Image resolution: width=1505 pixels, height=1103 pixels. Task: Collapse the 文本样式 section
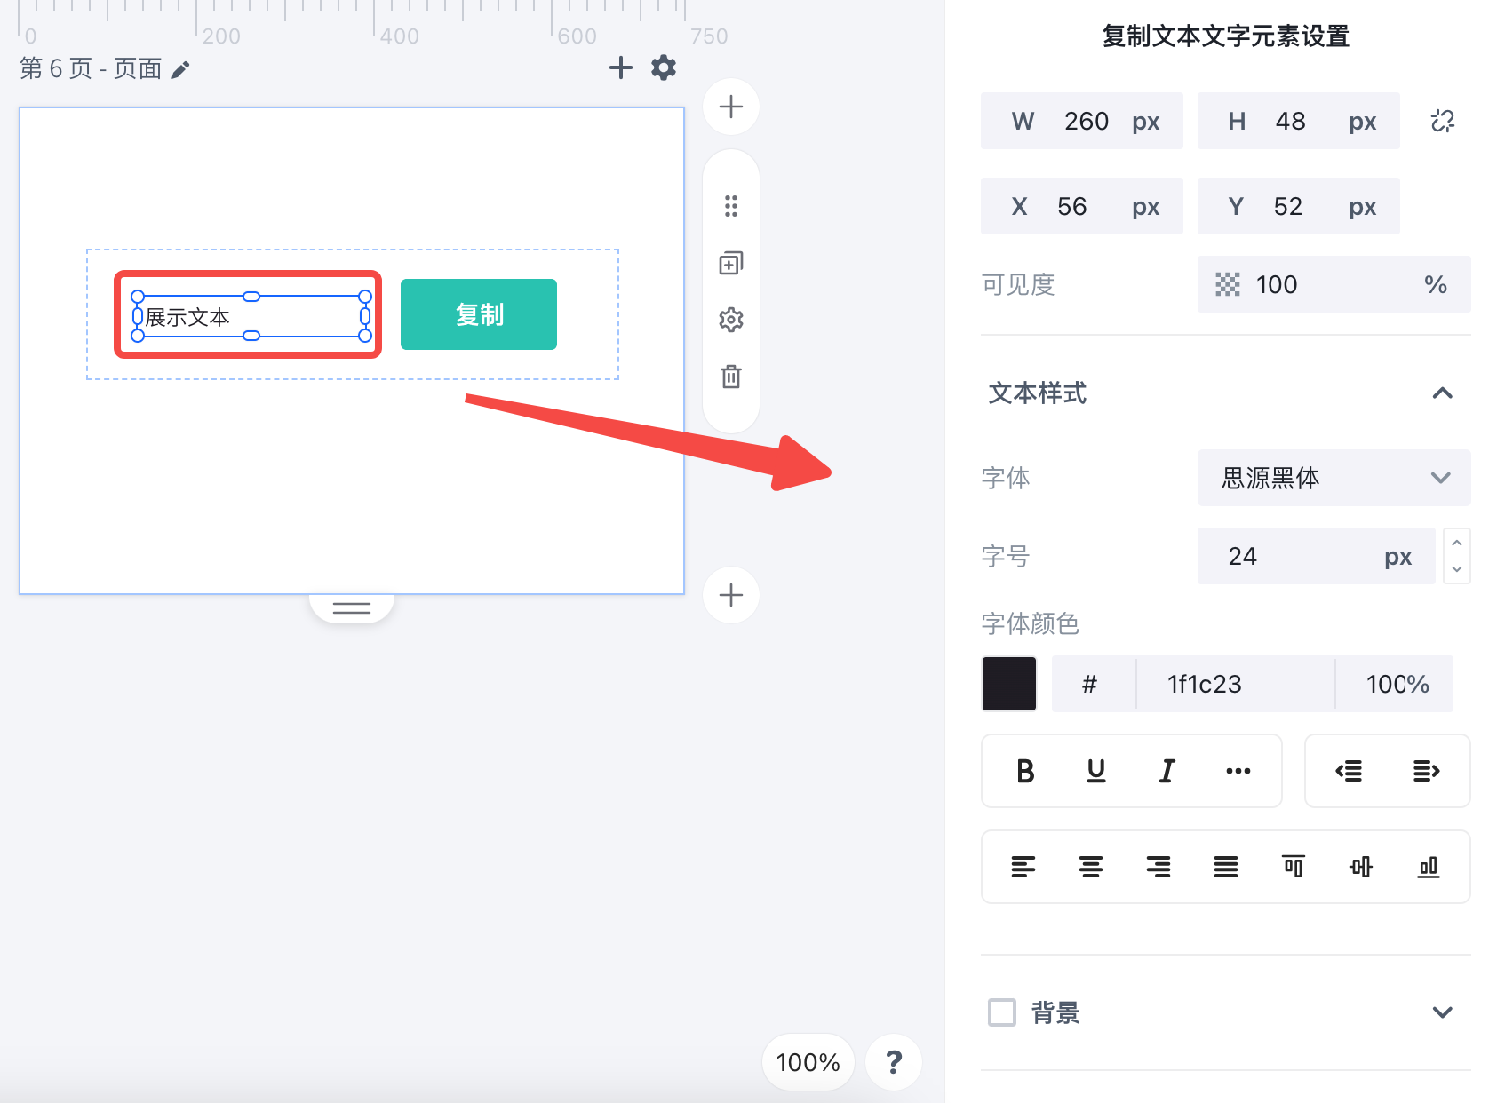tap(1443, 393)
